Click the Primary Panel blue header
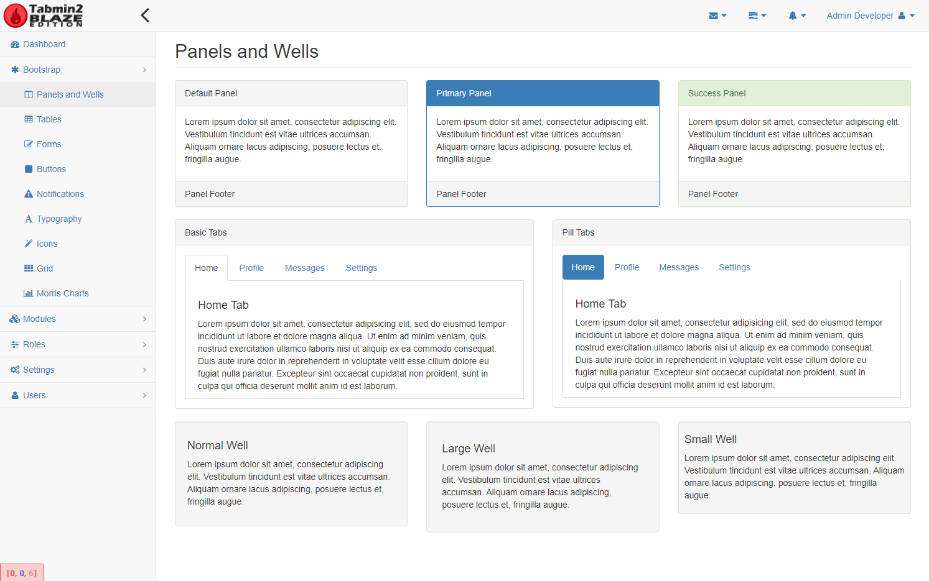 click(543, 93)
